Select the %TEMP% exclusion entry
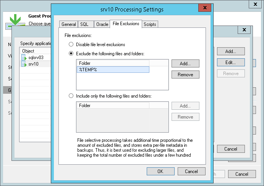This screenshot has width=264, height=186. pos(113,70)
